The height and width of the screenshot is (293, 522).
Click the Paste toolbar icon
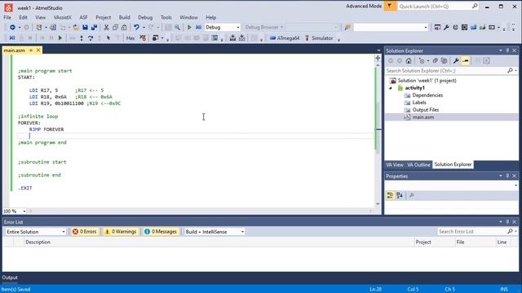click(124, 27)
